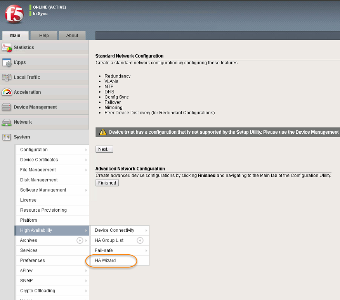Click the In Sync status link
340x300 pixels.
click(40, 14)
